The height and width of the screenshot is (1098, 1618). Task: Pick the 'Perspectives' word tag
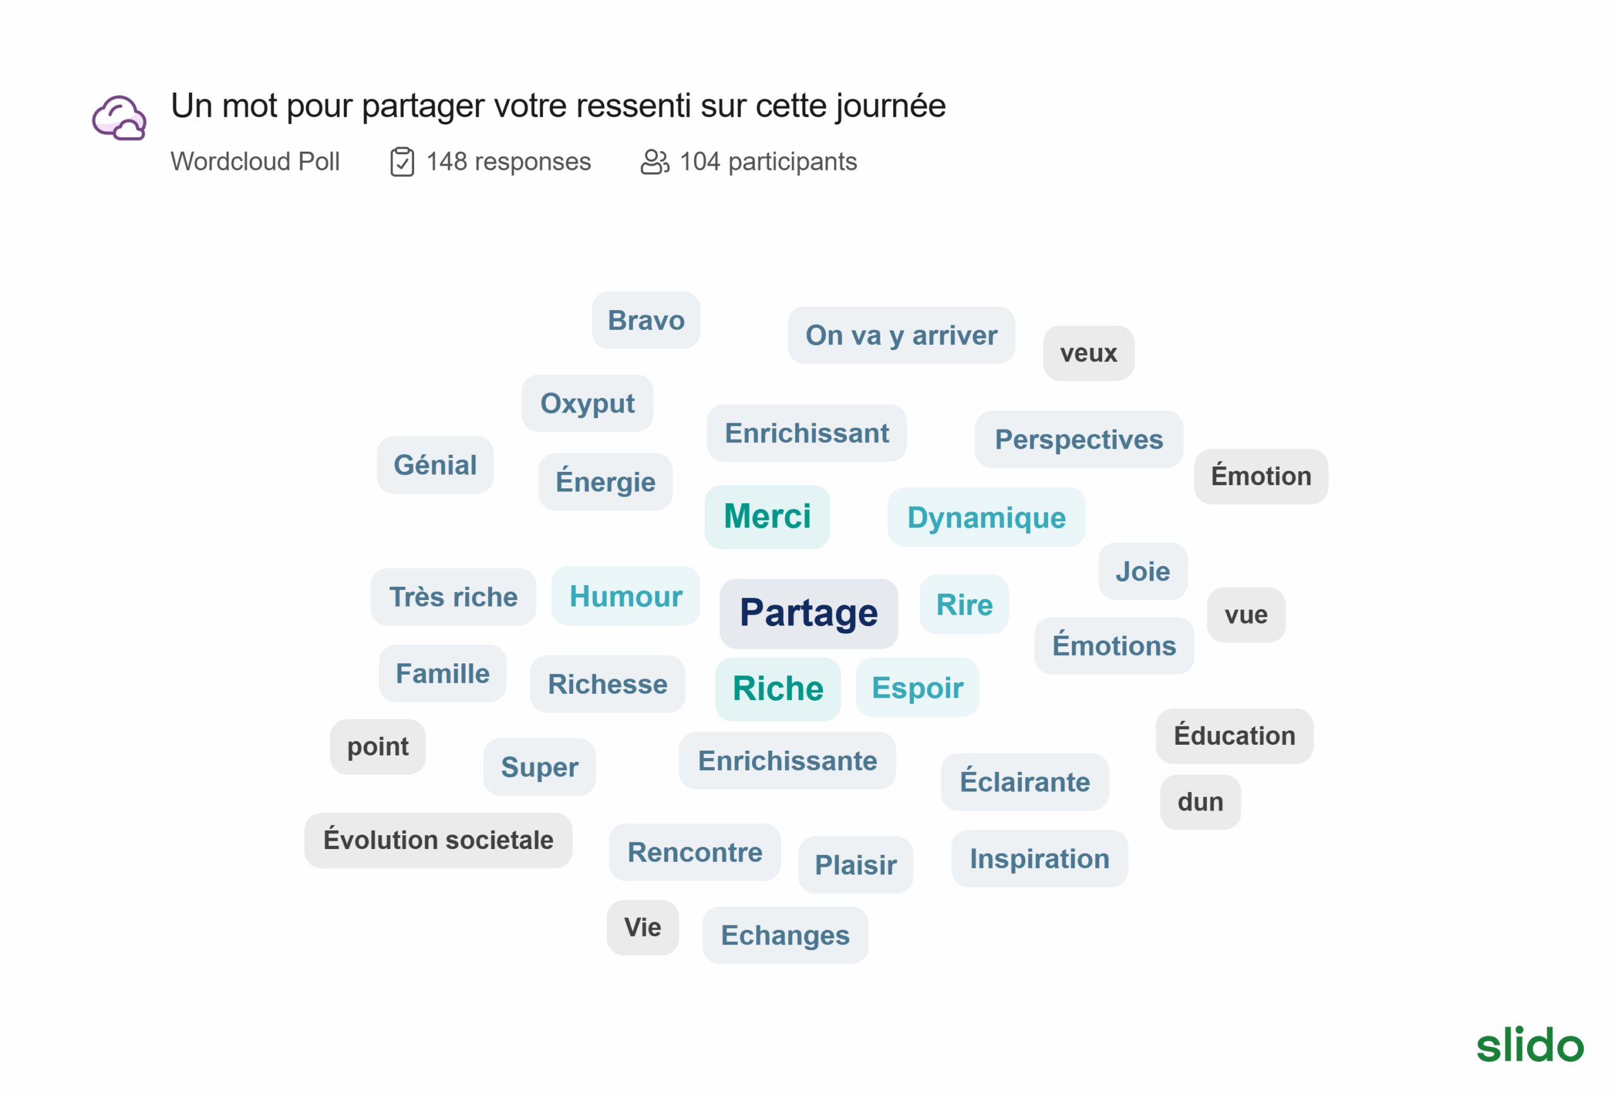pos(1078,440)
